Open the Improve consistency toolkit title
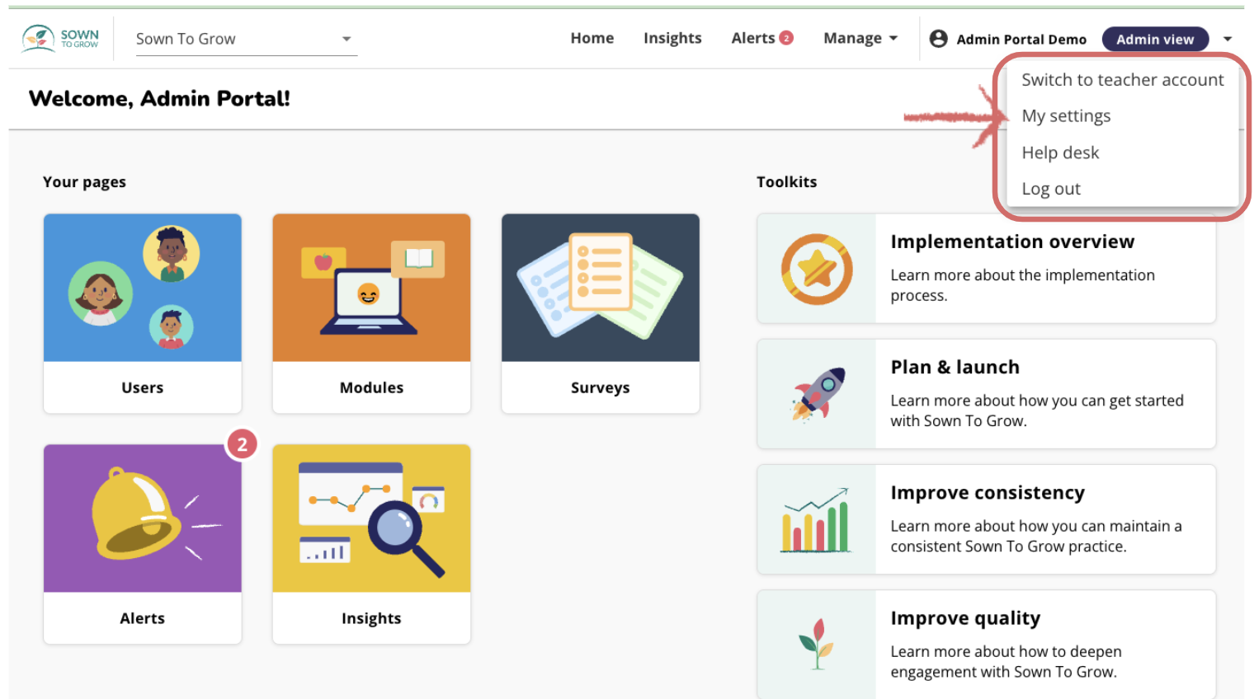 click(988, 493)
